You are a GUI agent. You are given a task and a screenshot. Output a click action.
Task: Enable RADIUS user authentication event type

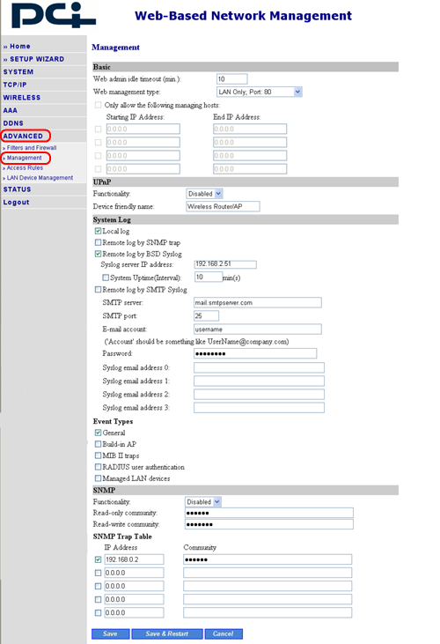click(98, 467)
